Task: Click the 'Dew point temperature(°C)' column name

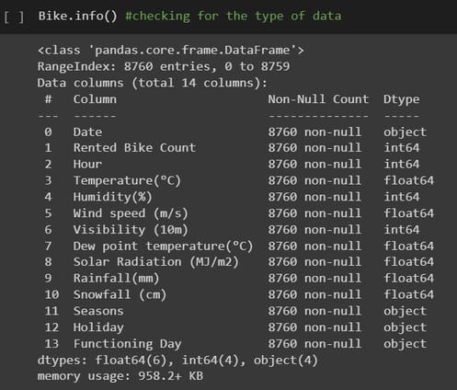Action: [x=163, y=246]
